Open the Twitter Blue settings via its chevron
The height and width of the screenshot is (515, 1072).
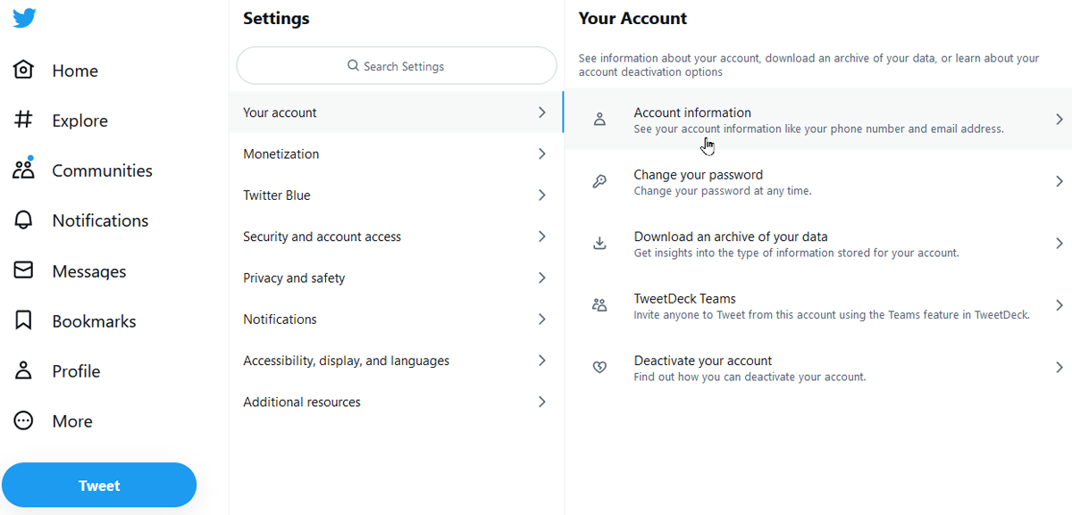point(541,195)
